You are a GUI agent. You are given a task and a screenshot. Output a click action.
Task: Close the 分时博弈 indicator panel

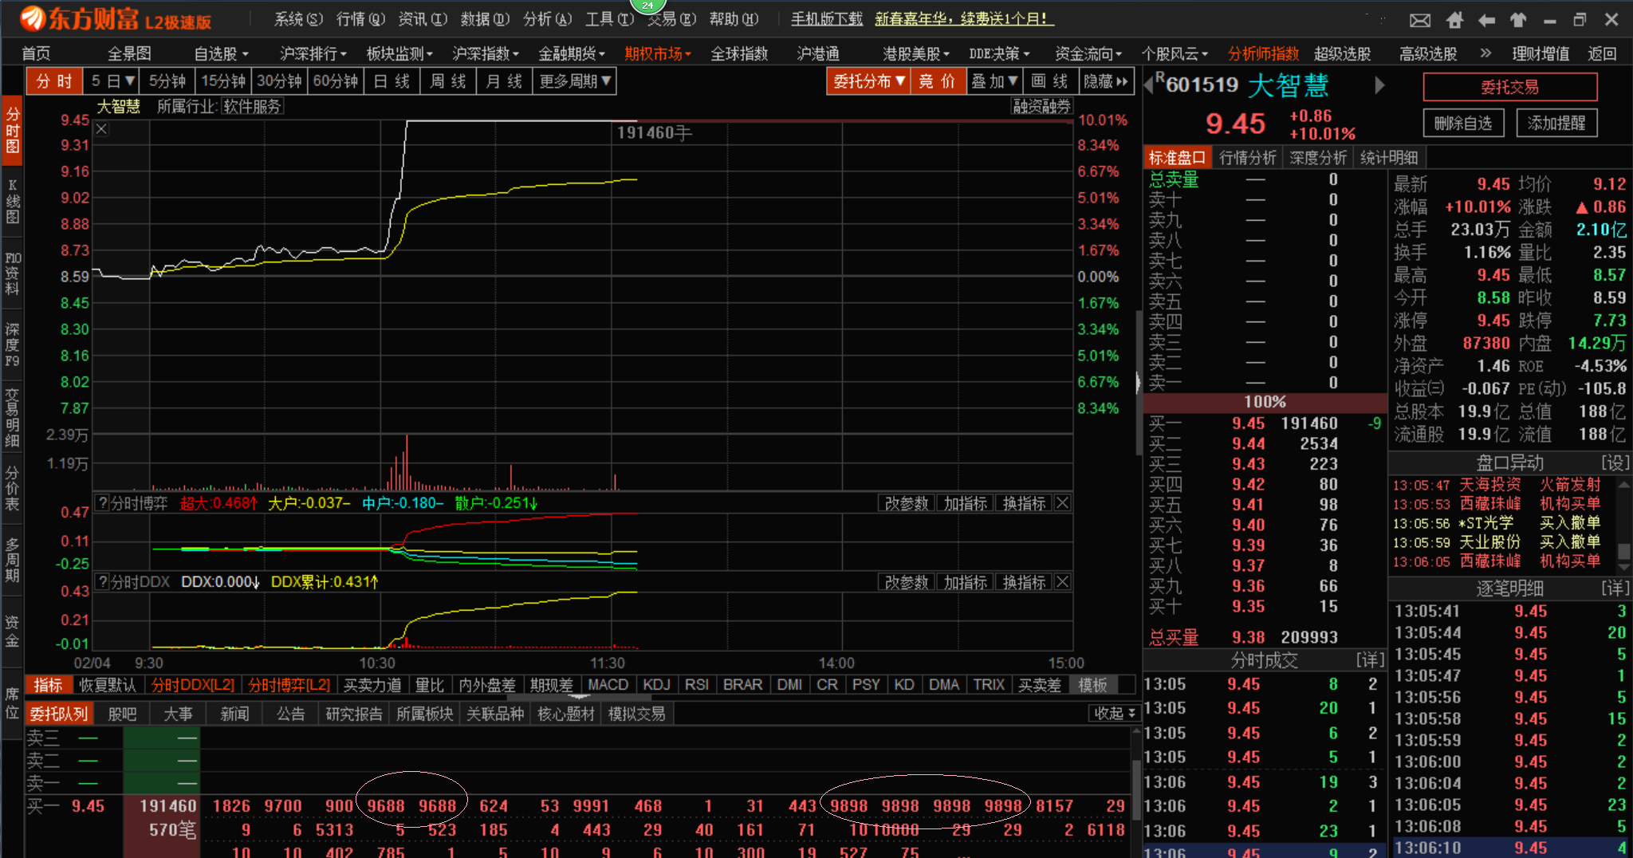[x=1062, y=503]
